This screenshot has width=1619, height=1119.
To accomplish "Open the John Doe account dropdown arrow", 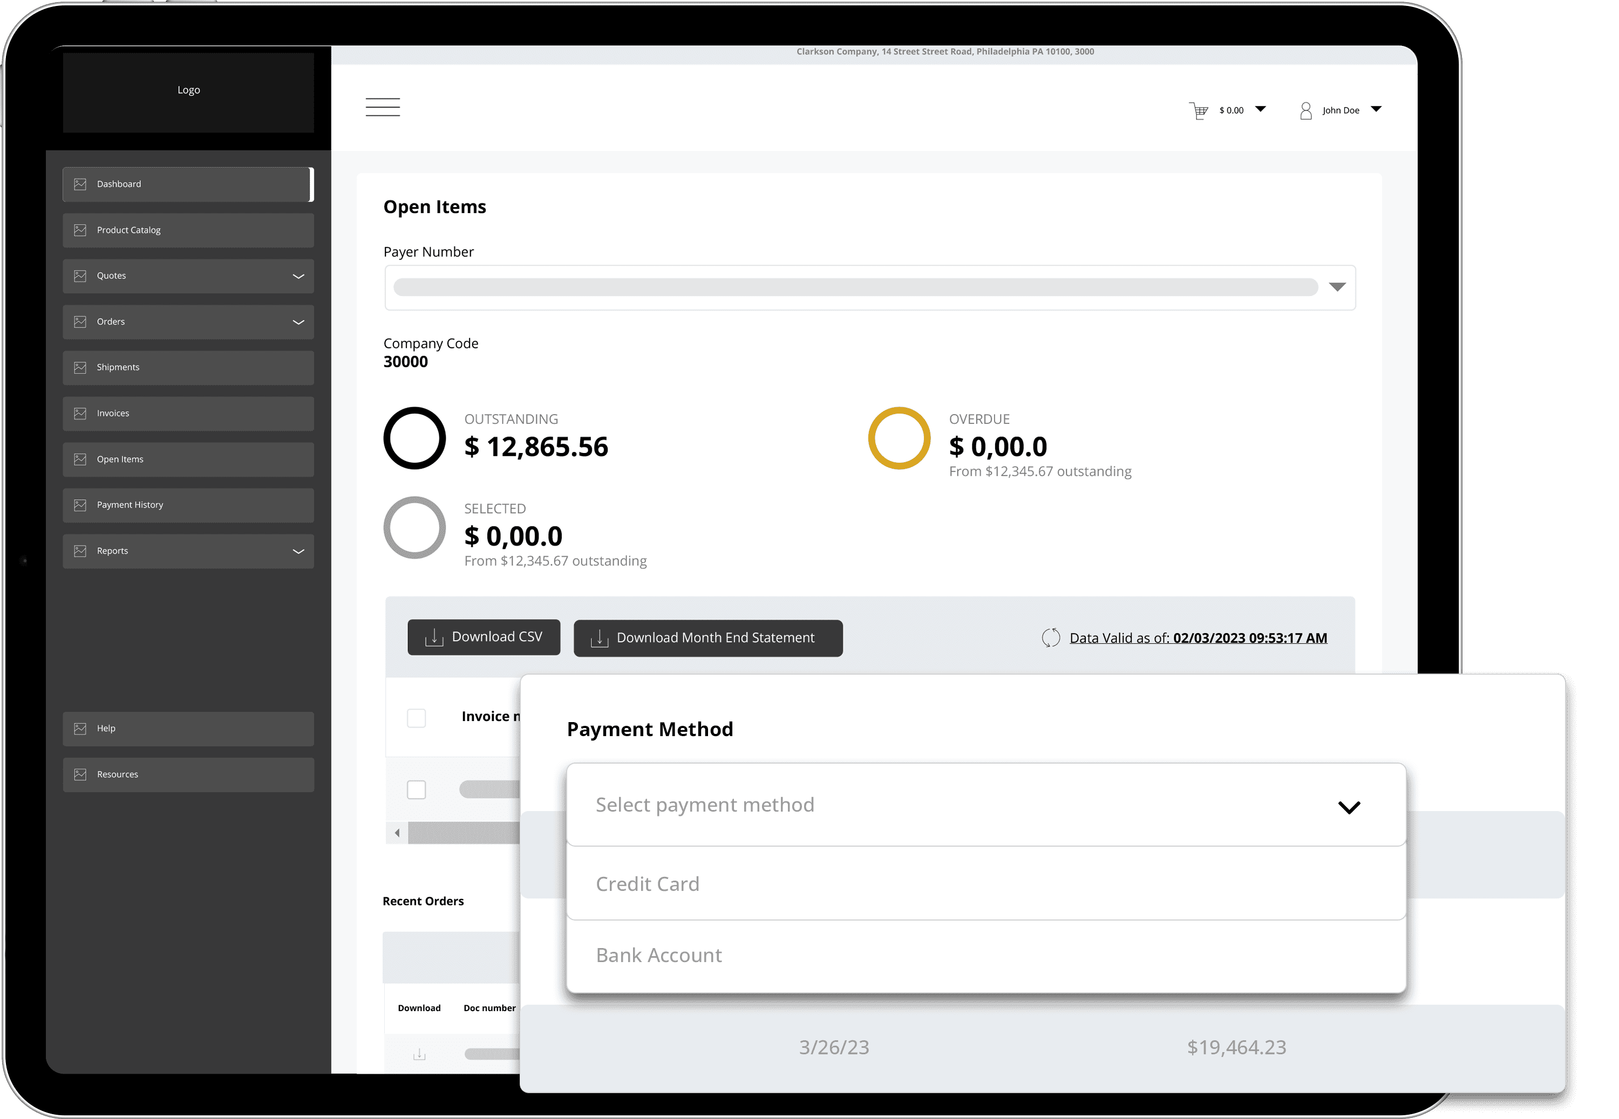I will coord(1376,109).
